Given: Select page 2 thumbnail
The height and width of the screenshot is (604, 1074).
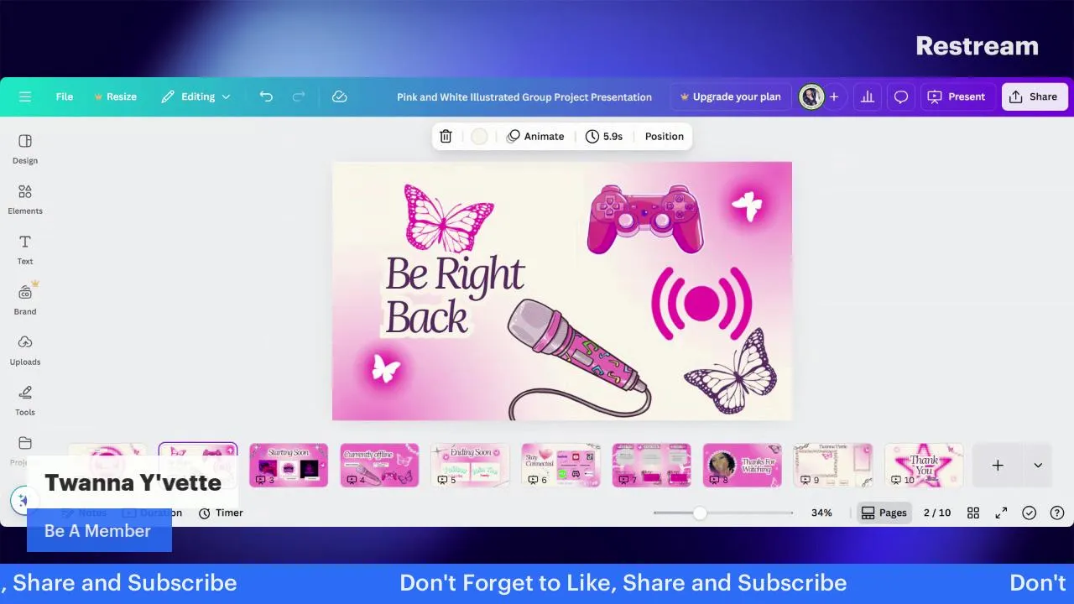Looking at the screenshot, I should point(198,465).
